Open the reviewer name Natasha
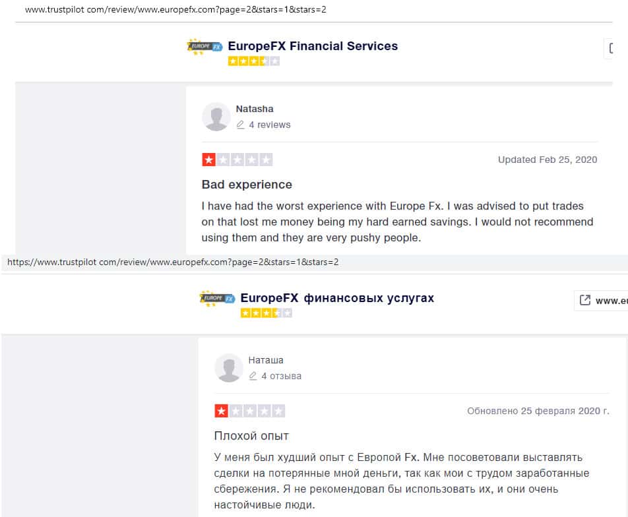Viewport: 628px width, 517px height. click(255, 109)
